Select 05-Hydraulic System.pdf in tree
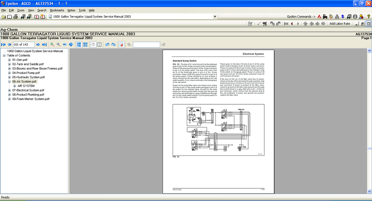This screenshot has width=372, height=201. point(28,77)
